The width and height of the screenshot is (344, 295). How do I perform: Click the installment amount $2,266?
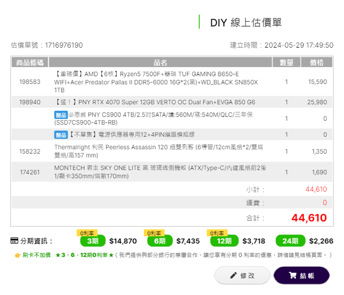[x=321, y=241]
